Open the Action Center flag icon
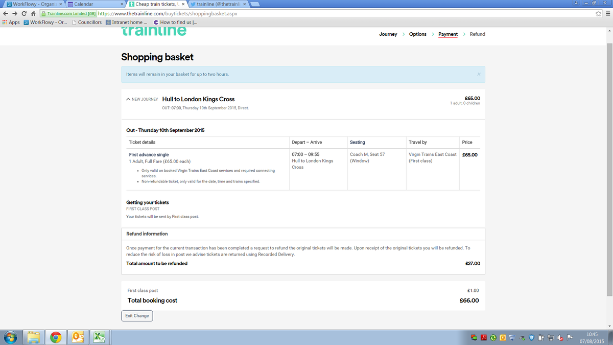This screenshot has height=345, width=613. 570,338
